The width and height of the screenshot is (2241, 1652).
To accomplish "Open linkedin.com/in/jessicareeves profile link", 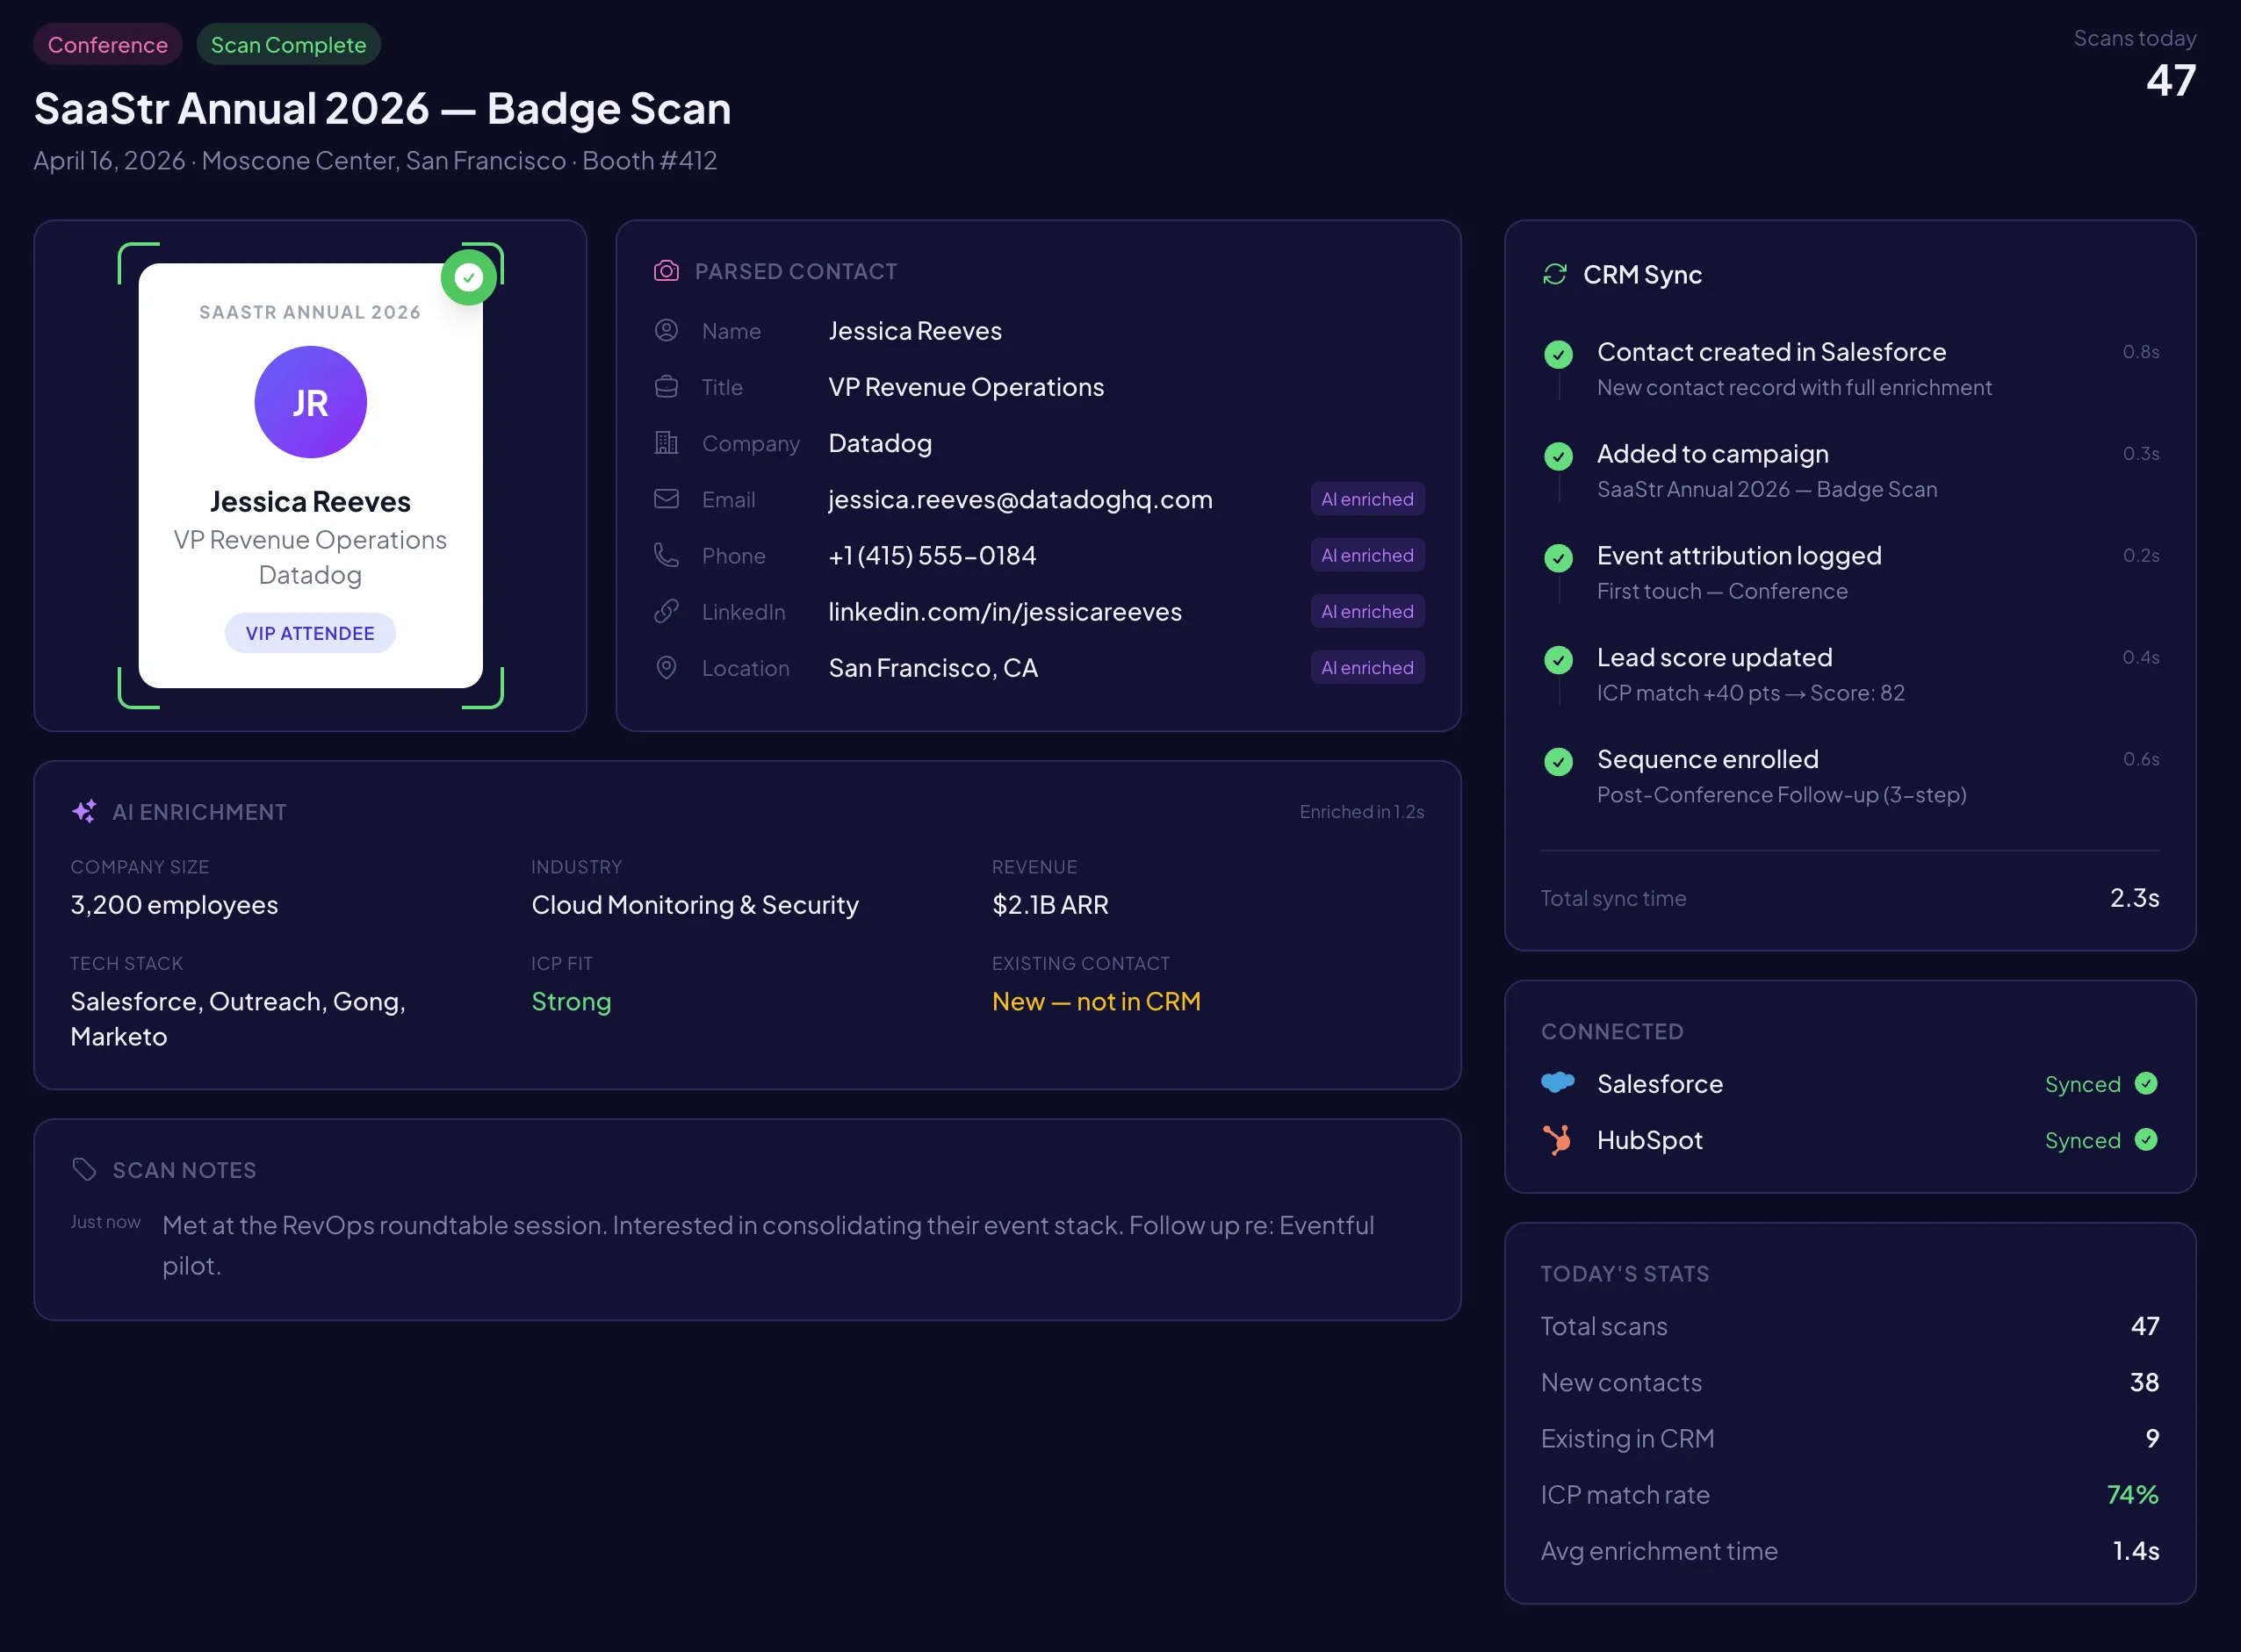I will 1005,611.
